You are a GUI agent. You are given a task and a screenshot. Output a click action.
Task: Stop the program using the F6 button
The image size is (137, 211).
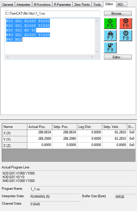126,23
